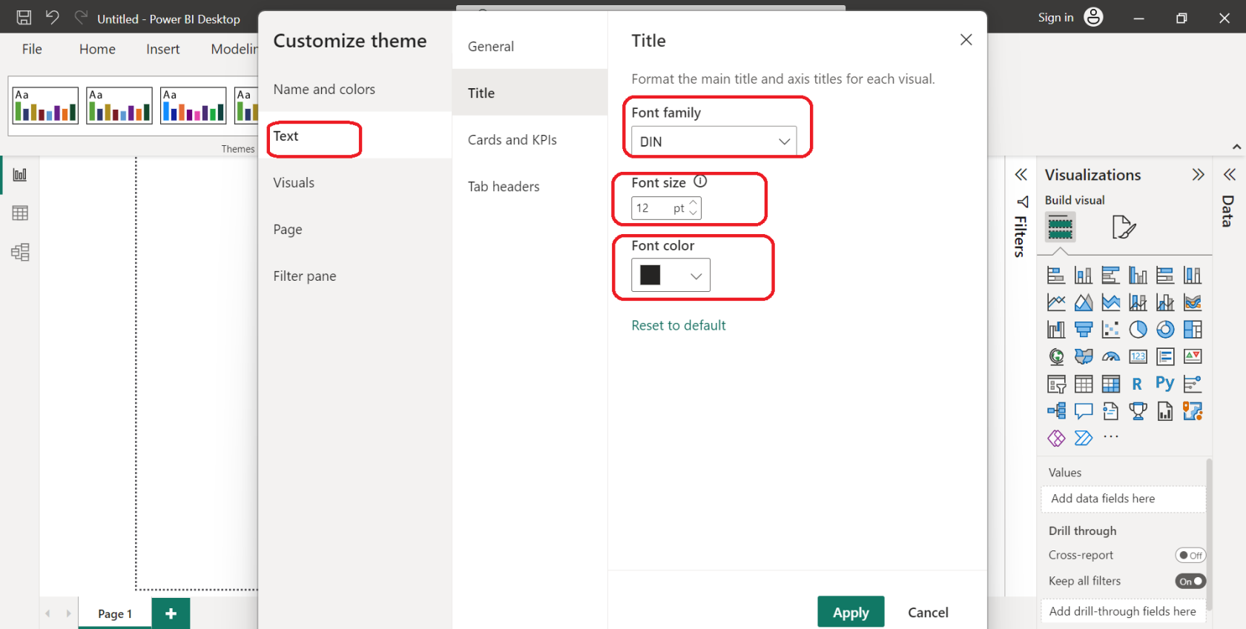1246x629 pixels.
Task: Select the Scatter chart visual
Action: click(1111, 330)
